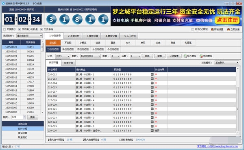
Task: Click the stepper arrows beside 期数 120
Action: click(24, 117)
